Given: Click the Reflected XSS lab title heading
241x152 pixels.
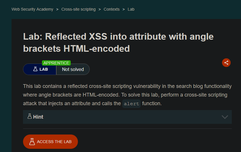Looking at the screenshot, I should pyautogui.click(x=118, y=43).
